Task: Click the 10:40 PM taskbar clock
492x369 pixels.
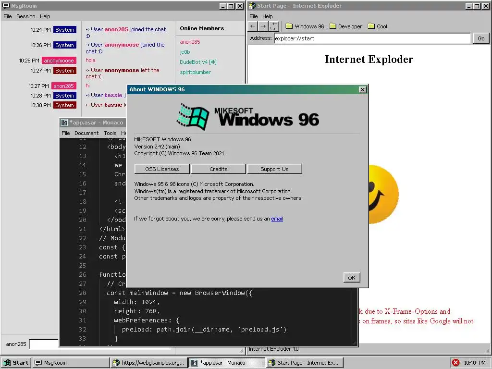Action: click(x=475, y=363)
